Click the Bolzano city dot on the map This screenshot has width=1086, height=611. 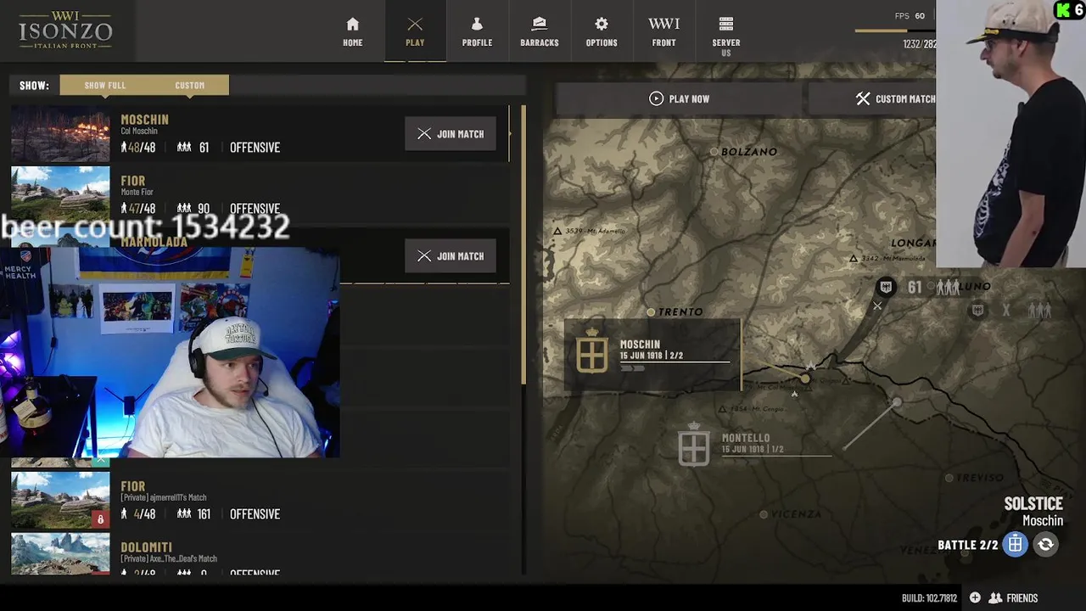pos(714,152)
